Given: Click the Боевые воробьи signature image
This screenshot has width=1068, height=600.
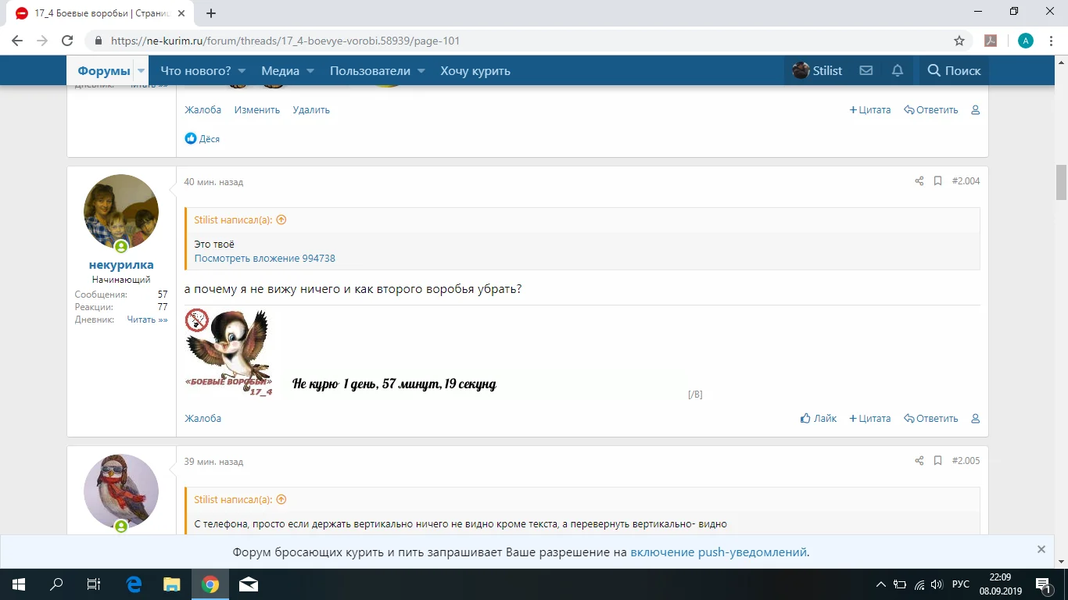Looking at the screenshot, I should (x=228, y=353).
